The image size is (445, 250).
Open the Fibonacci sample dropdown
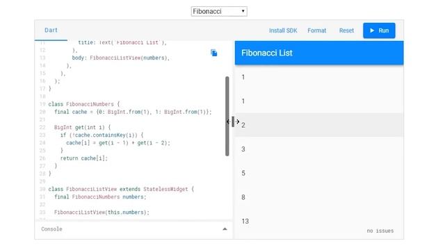click(219, 11)
